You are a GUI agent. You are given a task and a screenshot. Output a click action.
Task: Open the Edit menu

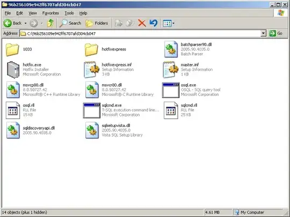pyautogui.click(x=19, y=13)
